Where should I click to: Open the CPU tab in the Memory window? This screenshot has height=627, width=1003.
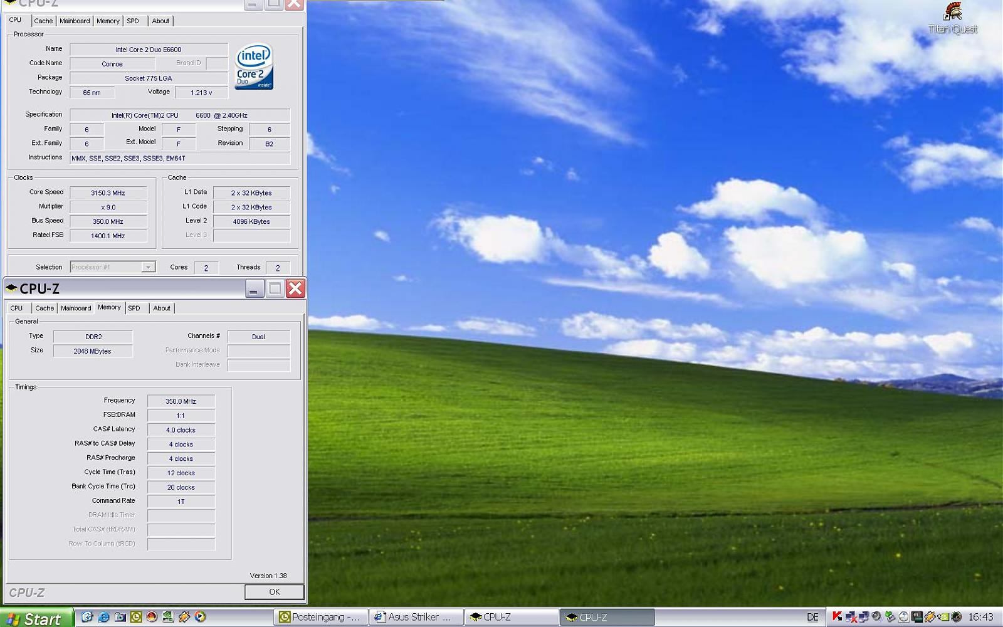[x=16, y=308]
